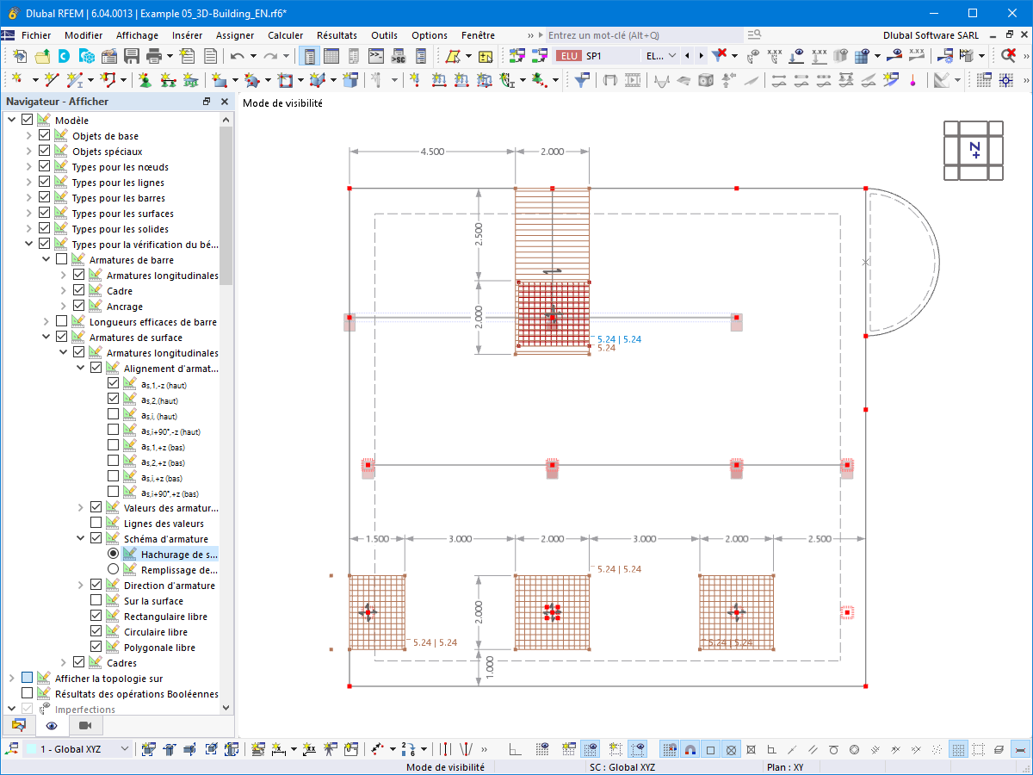Toggle the Navigator panel icon in toolbar
The width and height of the screenshot is (1033, 775).
click(309, 56)
